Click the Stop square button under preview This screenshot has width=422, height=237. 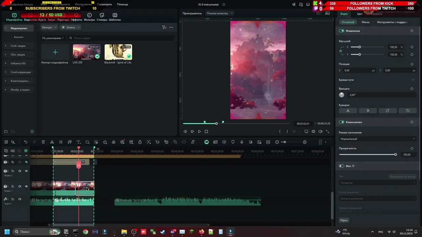coord(206,131)
